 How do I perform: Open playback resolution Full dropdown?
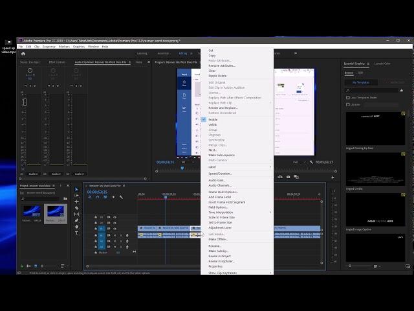point(300,162)
